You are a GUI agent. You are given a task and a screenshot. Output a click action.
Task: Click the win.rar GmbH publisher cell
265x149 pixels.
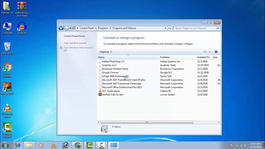(x=167, y=95)
